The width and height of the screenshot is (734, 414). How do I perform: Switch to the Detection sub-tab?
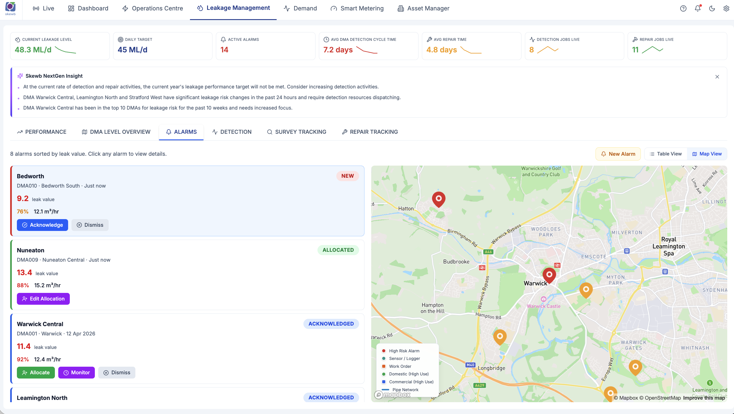[232, 132]
